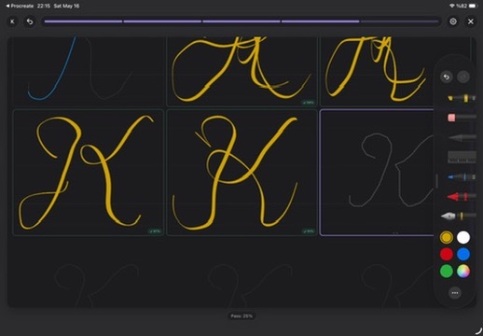
Task: Return to Procreate via back link
Action: click(20, 6)
